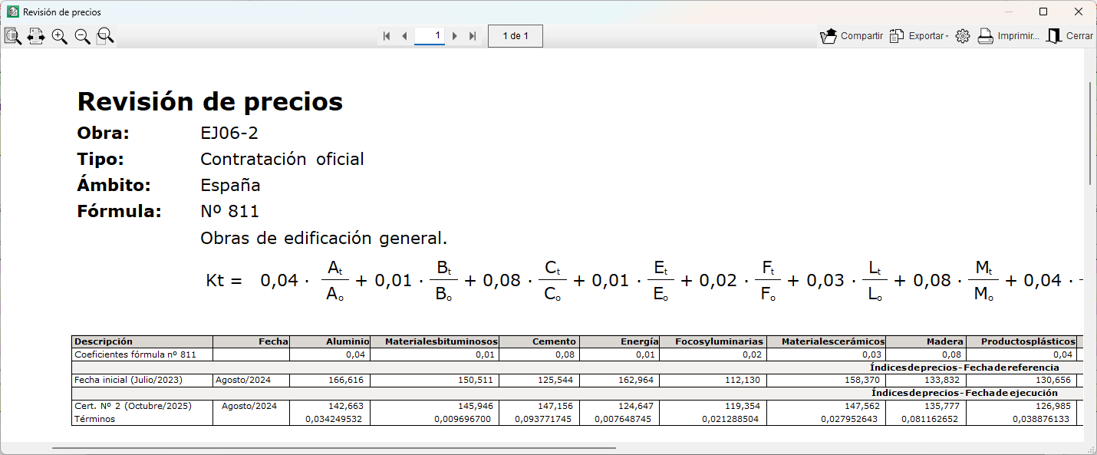This screenshot has width=1097, height=455.
Task: Click the 'Coeficientes fórmula nº 811' row label
Action: point(135,354)
